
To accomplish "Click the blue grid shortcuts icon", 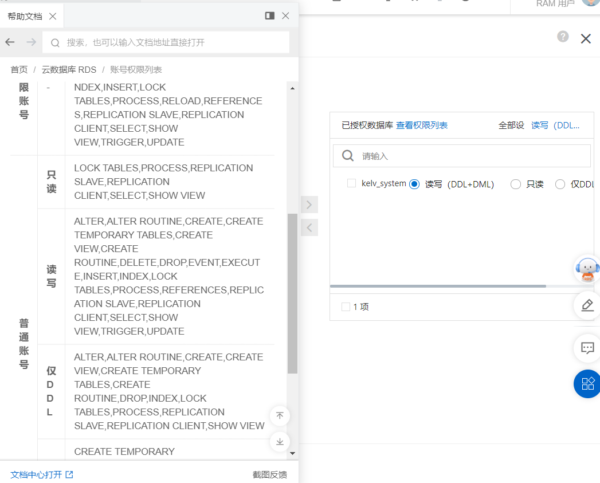I will click(587, 384).
